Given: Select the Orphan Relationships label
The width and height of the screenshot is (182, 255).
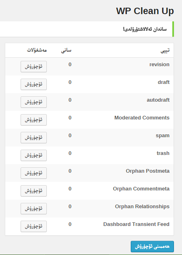Looking at the screenshot, I should tap(142, 206).
